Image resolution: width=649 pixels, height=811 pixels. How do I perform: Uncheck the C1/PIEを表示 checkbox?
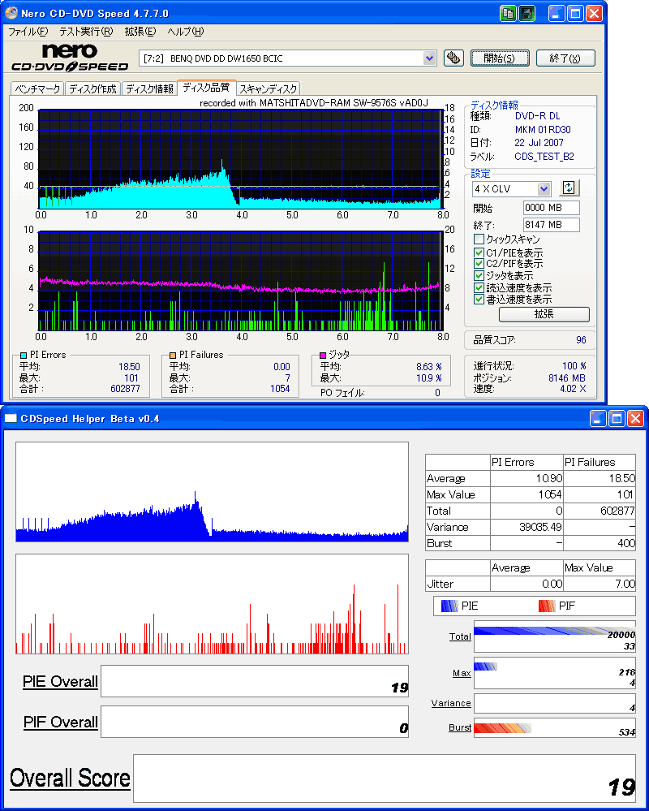click(x=479, y=253)
